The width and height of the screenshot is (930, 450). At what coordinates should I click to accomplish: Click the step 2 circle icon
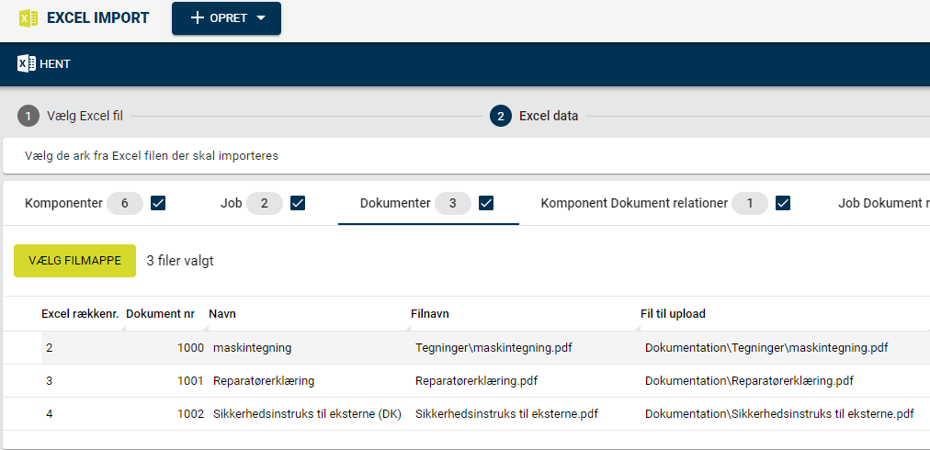click(501, 117)
